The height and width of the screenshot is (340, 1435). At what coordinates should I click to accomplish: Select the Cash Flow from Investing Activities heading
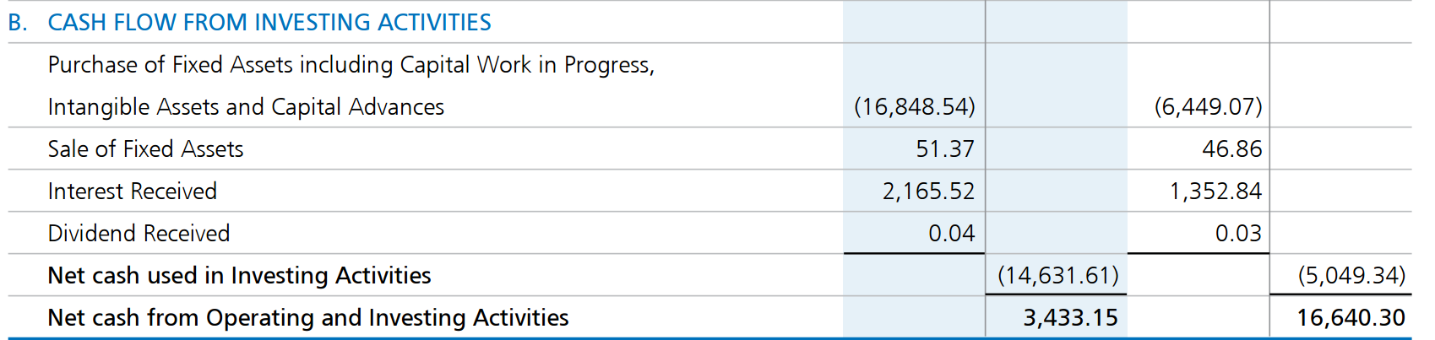tap(249, 22)
